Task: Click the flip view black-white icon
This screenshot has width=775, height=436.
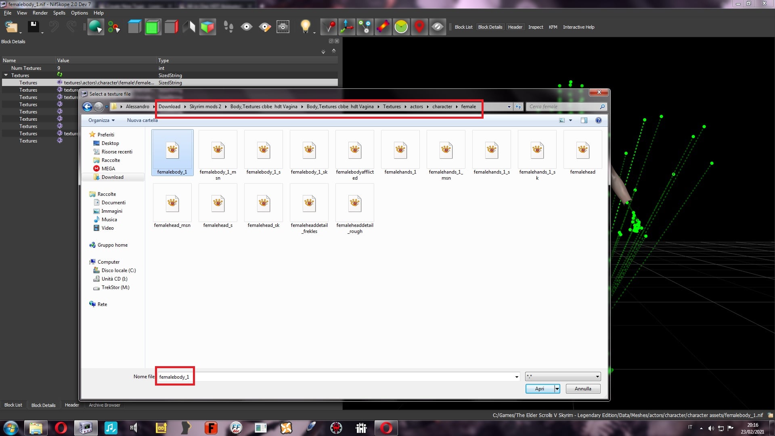Action: point(189,27)
